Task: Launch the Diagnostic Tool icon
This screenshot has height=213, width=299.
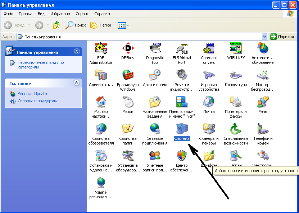Action: pos(155,48)
